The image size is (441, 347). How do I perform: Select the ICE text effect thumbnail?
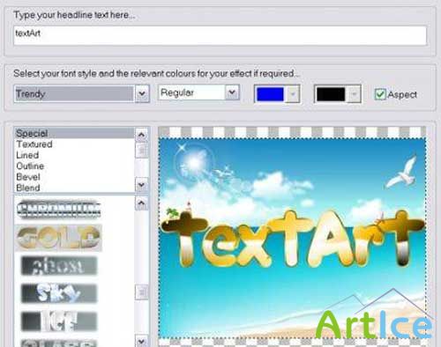click(59, 321)
